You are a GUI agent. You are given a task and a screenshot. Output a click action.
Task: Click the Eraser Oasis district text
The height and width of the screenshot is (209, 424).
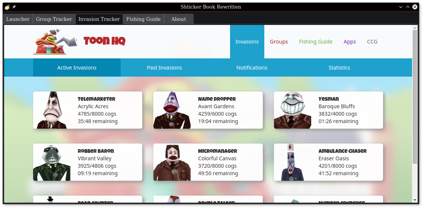pyautogui.click(x=334, y=158)
